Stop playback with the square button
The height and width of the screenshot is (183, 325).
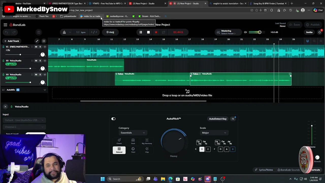click(x=148, y=32)
